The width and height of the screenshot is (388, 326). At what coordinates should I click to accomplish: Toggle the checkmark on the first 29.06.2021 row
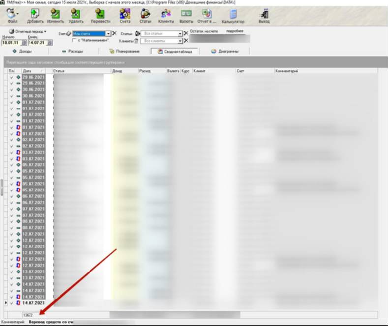[x=12, y=77]
